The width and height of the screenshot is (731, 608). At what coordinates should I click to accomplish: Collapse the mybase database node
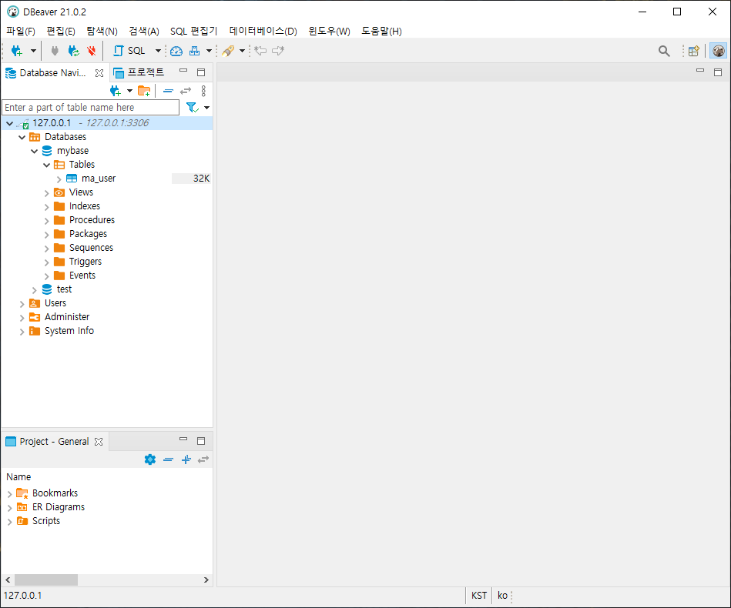34,152
